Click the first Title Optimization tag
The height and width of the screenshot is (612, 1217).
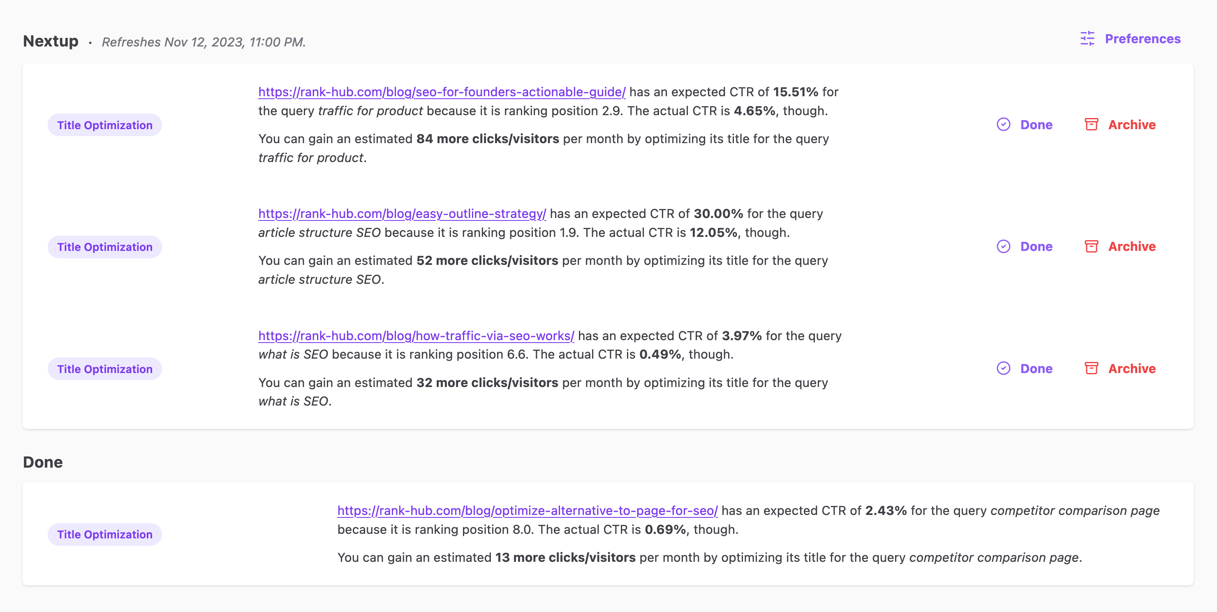pyautogui.click(x=105, y=125)
